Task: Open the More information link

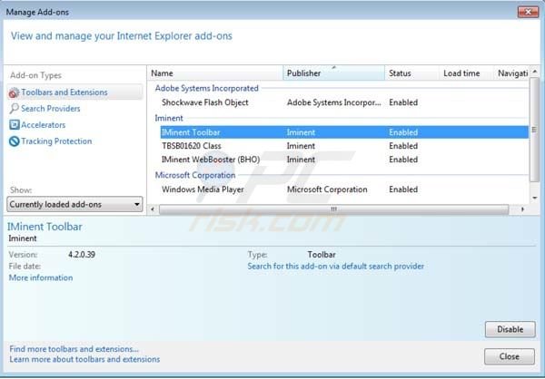Action: 41,277
